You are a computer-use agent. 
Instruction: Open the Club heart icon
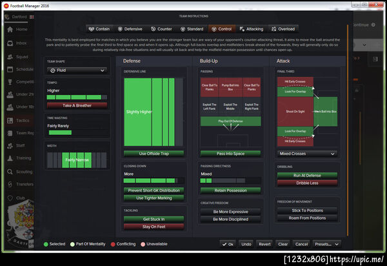click(x=10, y=198)
